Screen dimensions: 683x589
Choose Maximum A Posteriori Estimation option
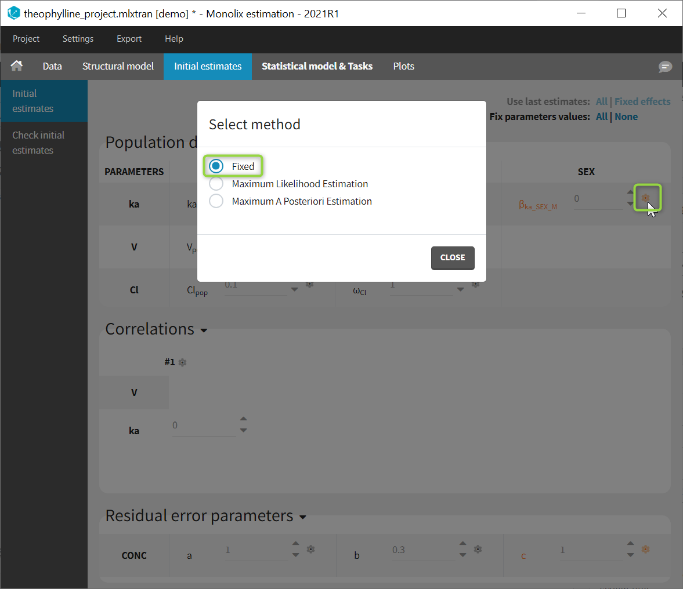pos(216,201)
